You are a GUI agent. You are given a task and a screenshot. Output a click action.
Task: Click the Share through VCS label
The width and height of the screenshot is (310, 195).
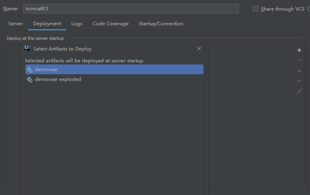283,9
